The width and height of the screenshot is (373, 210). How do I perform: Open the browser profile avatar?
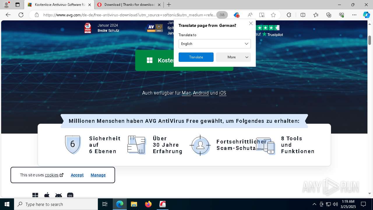[6, 4]
